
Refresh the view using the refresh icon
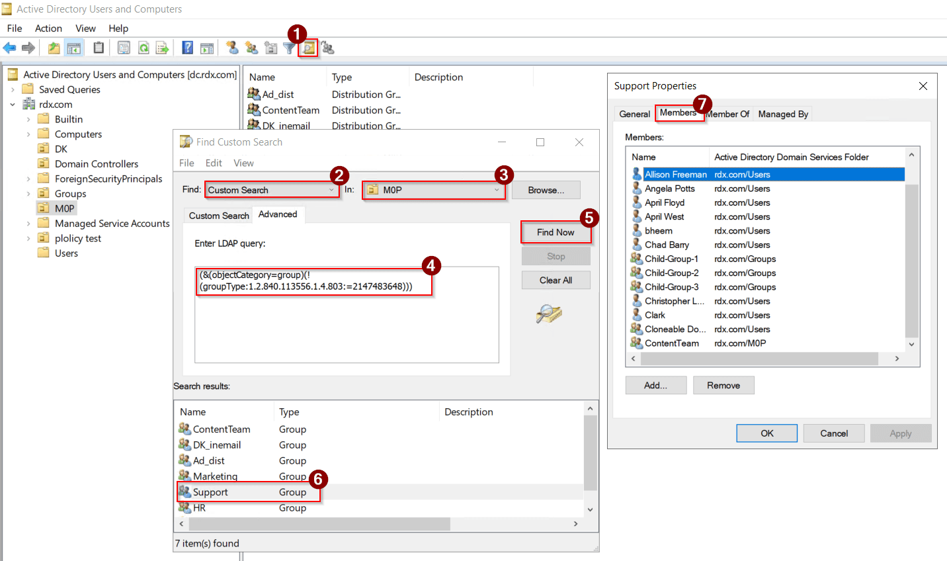144,47
